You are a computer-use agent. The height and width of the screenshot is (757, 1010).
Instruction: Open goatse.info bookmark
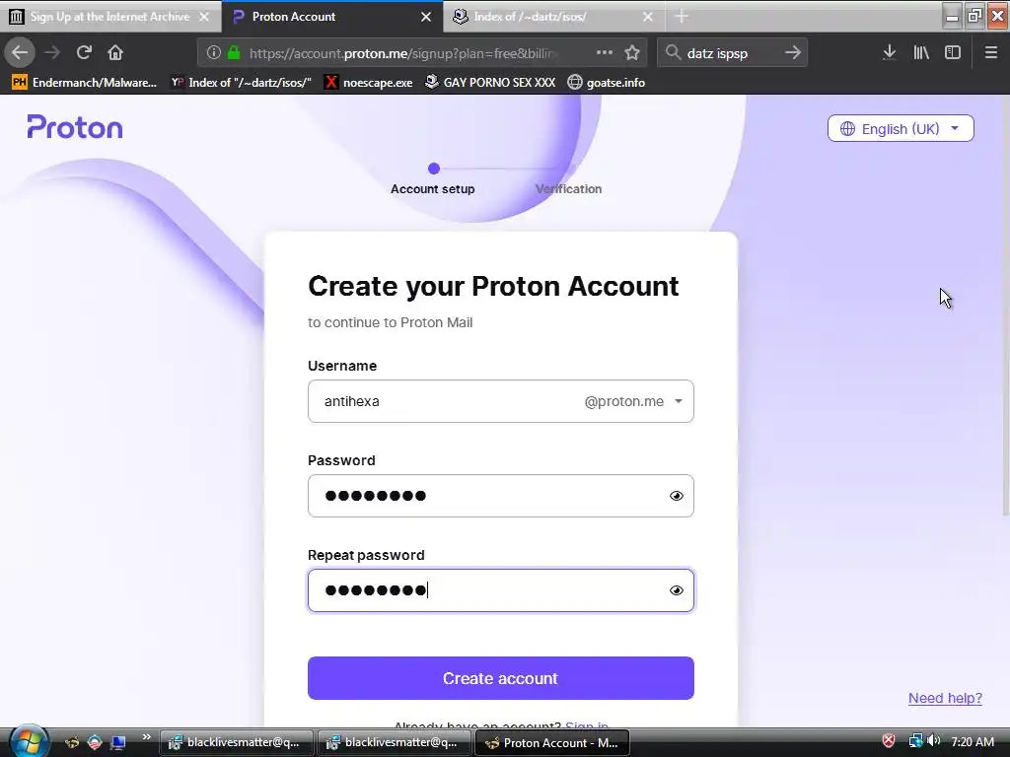[x=607, y=83]
